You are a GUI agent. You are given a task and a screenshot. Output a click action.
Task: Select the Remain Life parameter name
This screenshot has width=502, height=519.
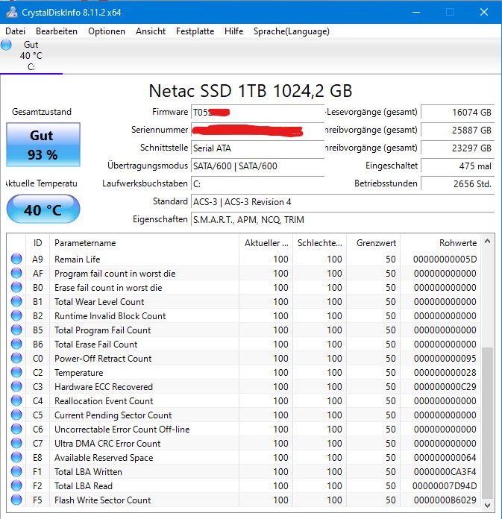click(x=77, y=259)
